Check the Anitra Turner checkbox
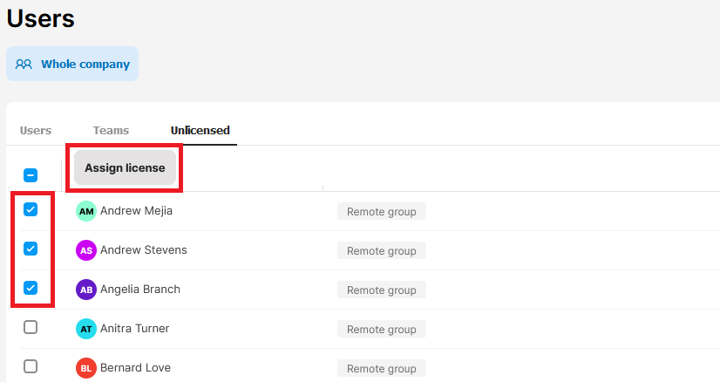 coord(31,327)
